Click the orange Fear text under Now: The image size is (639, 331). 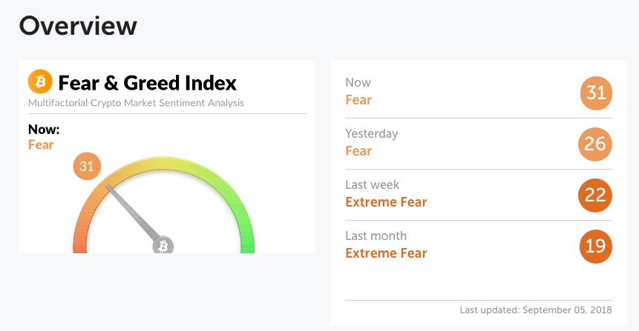pos(41,144)
